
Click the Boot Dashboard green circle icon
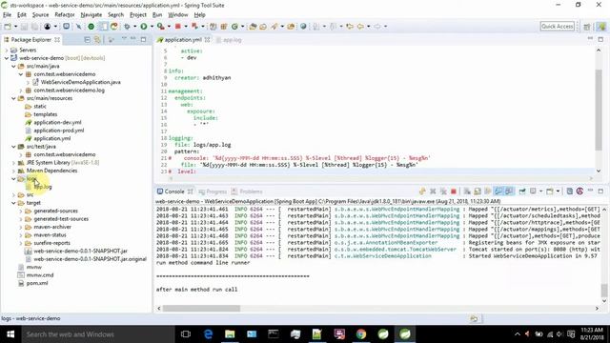pos(91,27)
